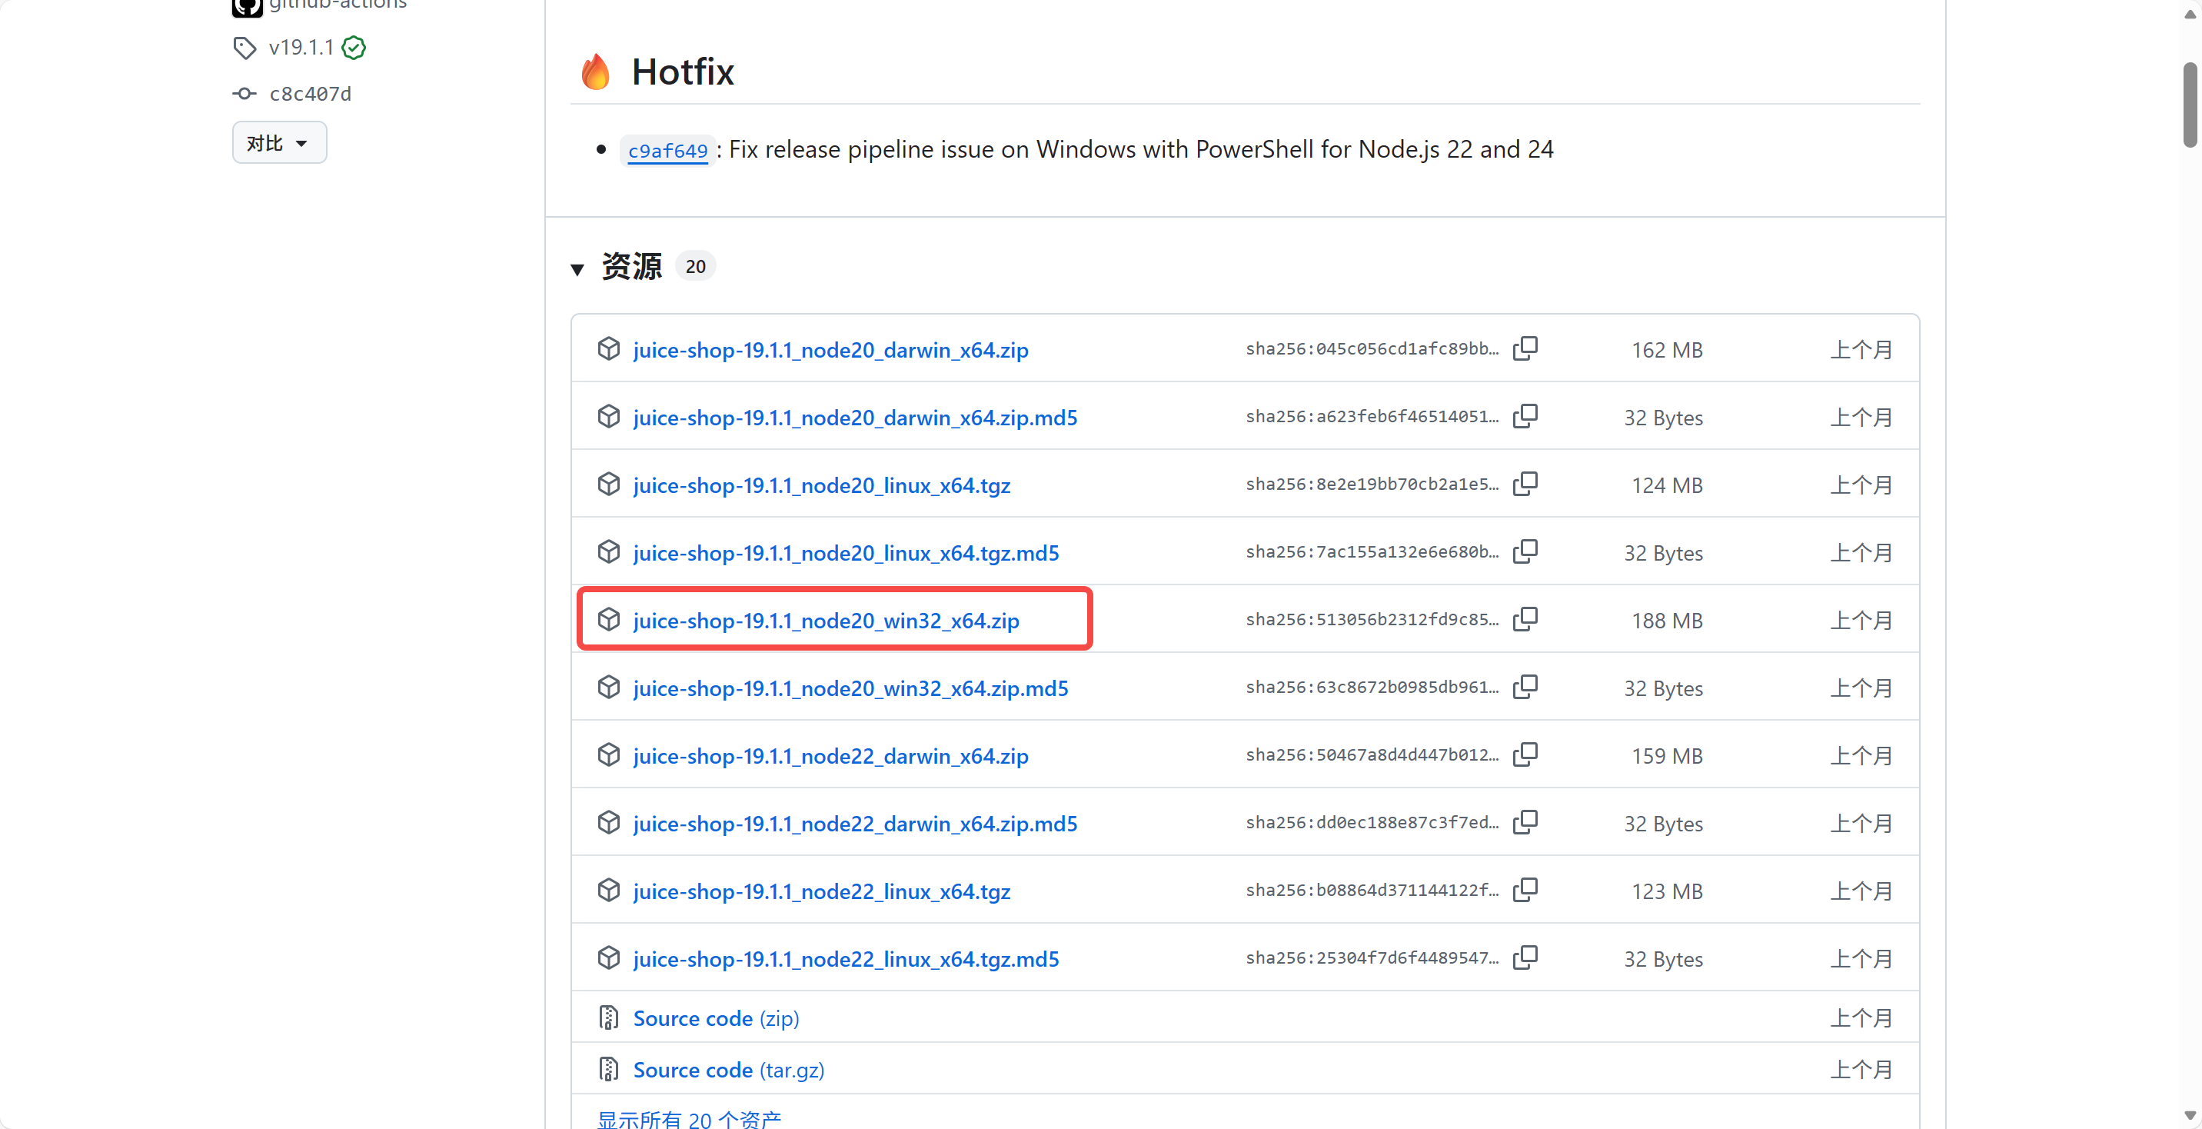Copy the sha256 checksum of node22_linux_x64.tgz
This screenshot has height=1129, width=2202.
1527,890
